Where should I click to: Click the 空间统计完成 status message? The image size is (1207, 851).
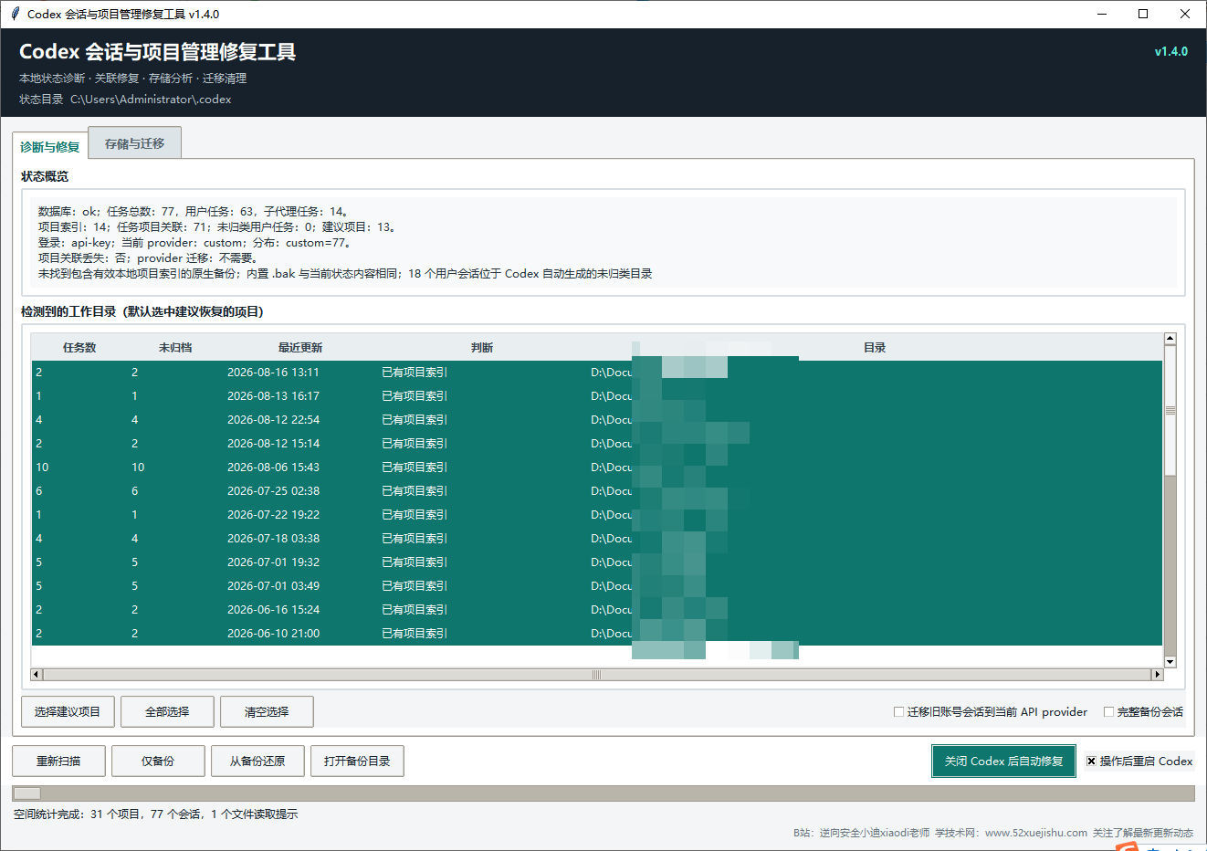point(155,814)
